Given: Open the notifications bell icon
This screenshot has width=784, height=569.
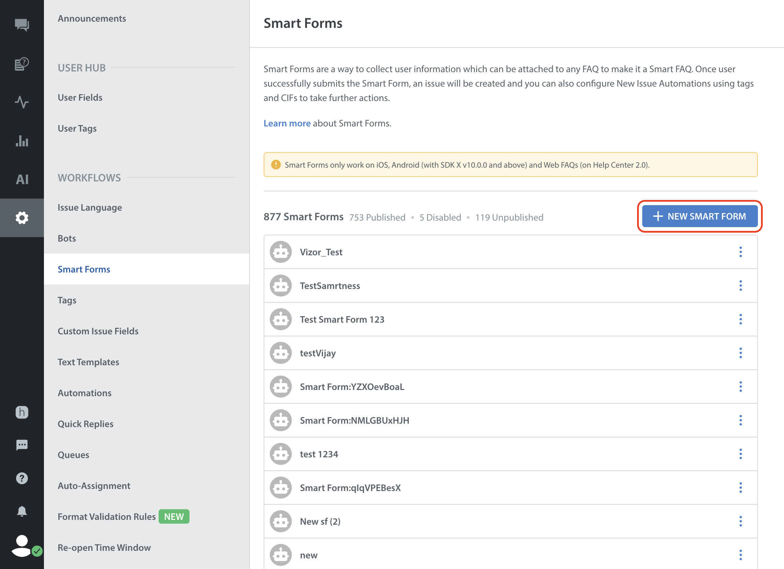Looking at the screenshot, I should 22,511.
